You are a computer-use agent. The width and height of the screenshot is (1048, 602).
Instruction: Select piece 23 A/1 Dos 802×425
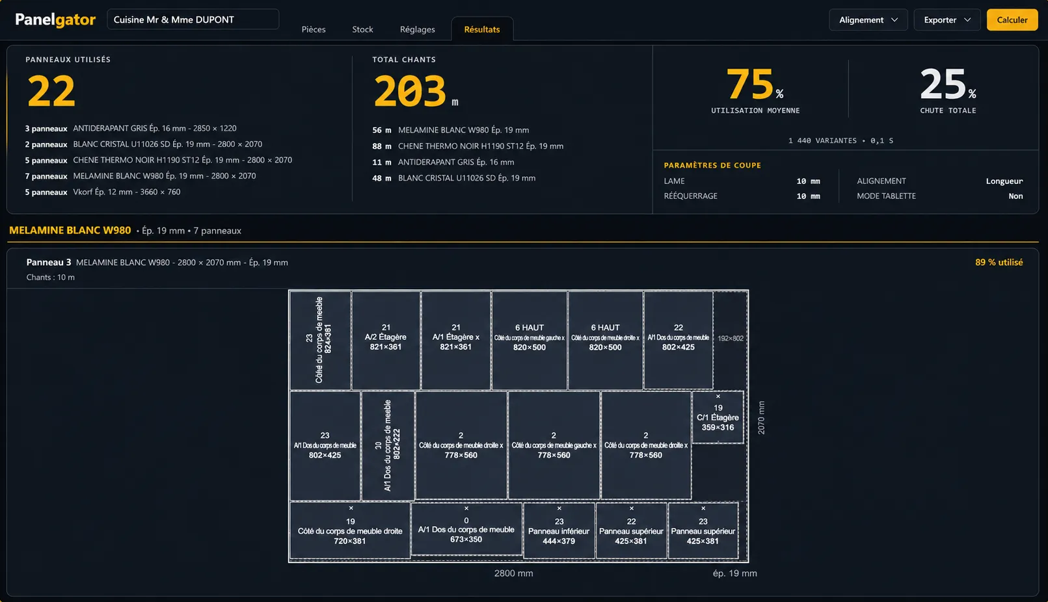[325, 445]
